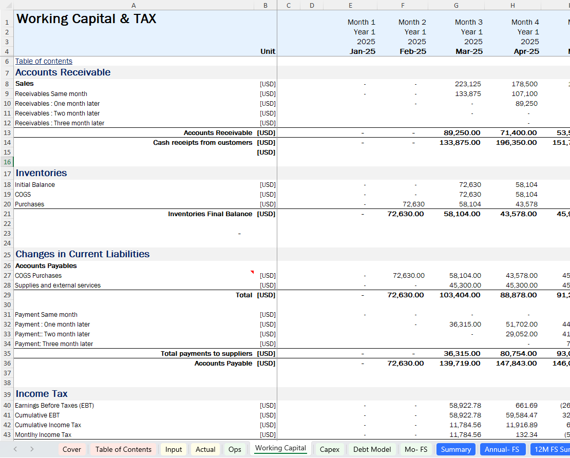This screenshot has height=458, width=570.
Task: Open the Mo- FS sheet tab
Action: click(x=415, y=449)
